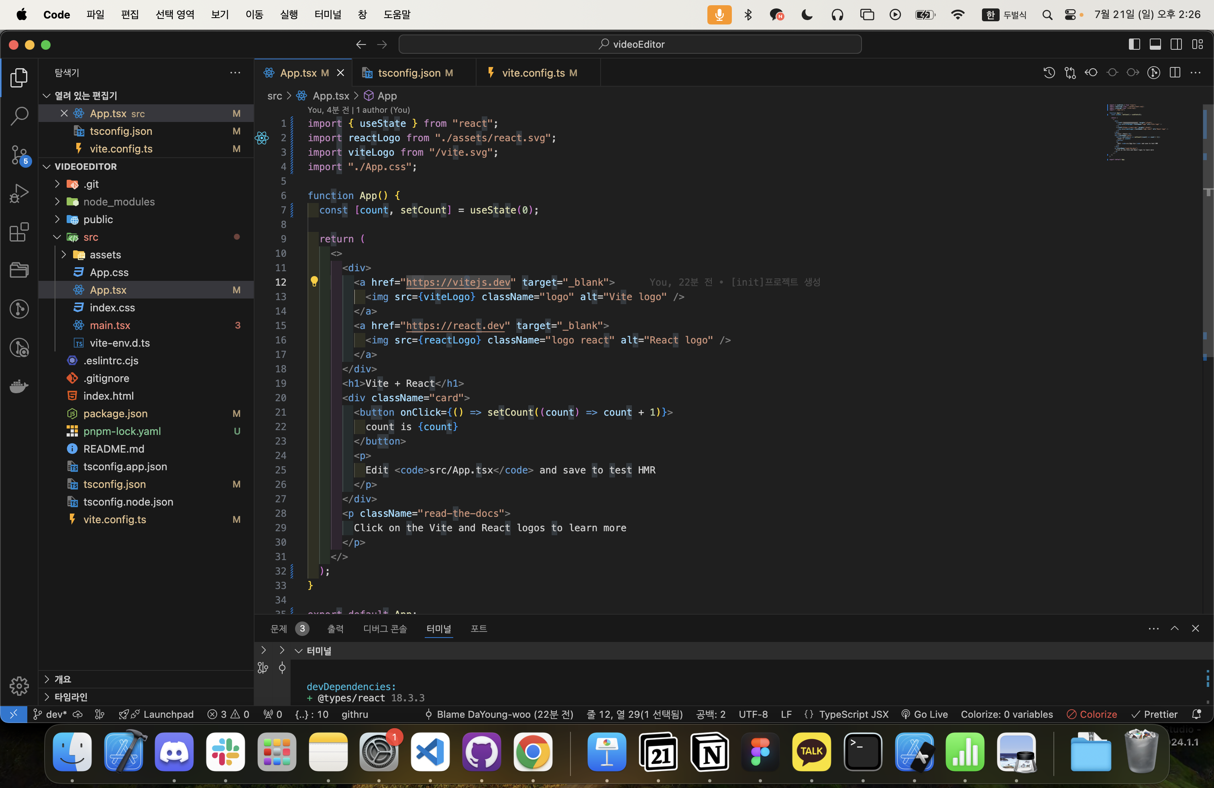Expand the node_modules folder
This screenshot has height=788, width=1214.
[119, 202]
